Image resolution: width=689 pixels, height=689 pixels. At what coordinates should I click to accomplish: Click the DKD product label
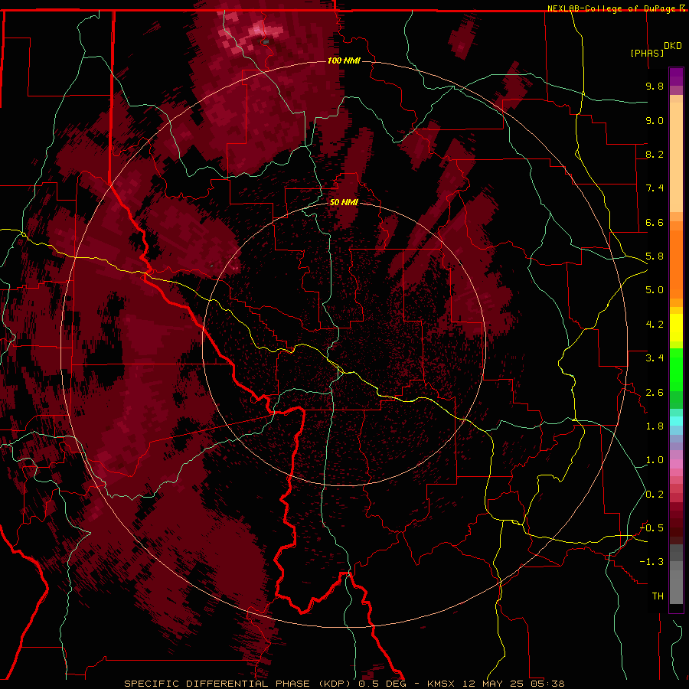click(x=673, y=46)
